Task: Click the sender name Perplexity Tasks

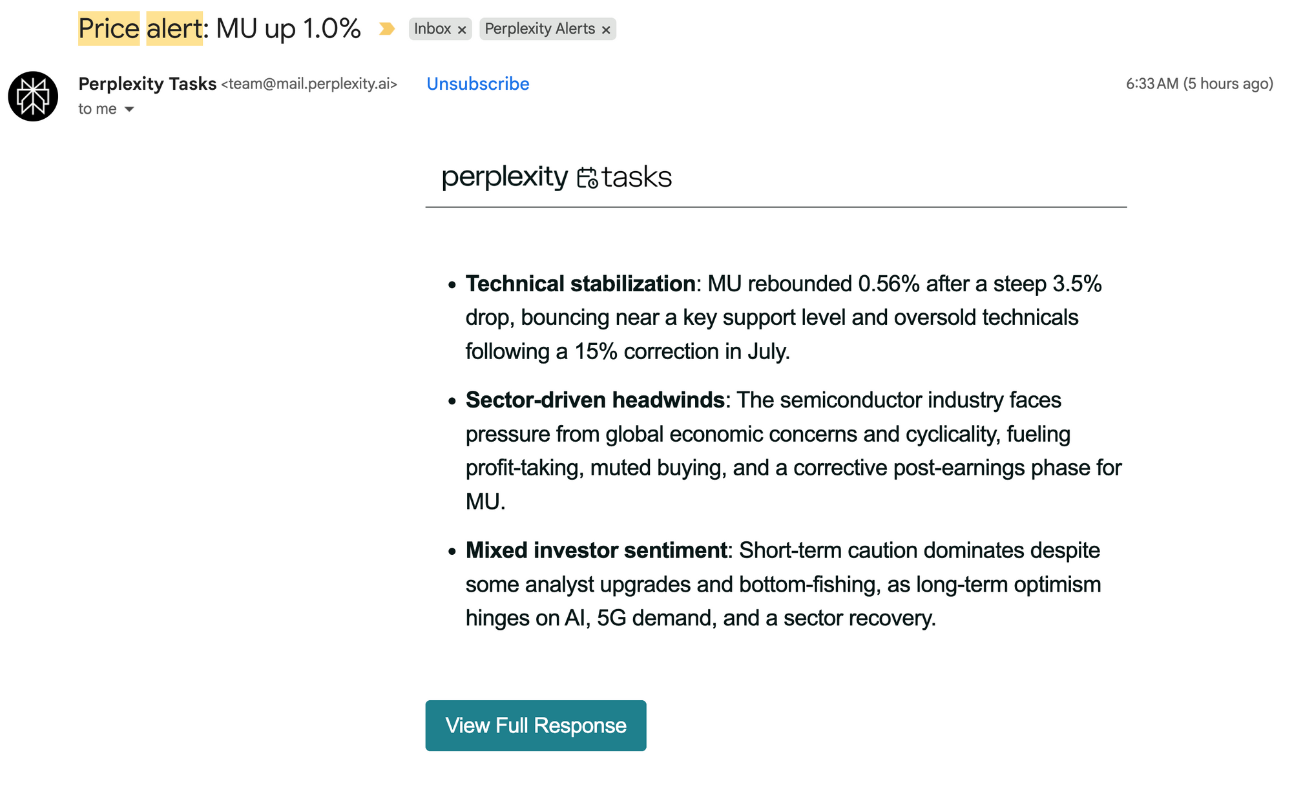Action: (x=147, y=84)
